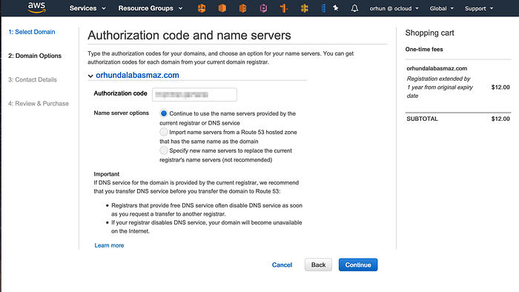The width and height of the screenshot is (519, 292).
Task: Open the notifications bell icon
Action: point(354,8)
